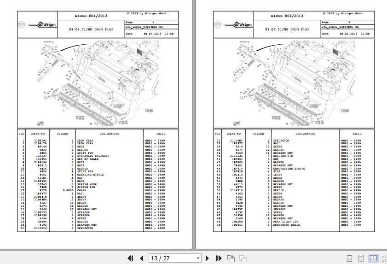The image size is (387, 264).
Task: Click the DESIGNATION column header on page 1
Action: (x=110, y=134)
